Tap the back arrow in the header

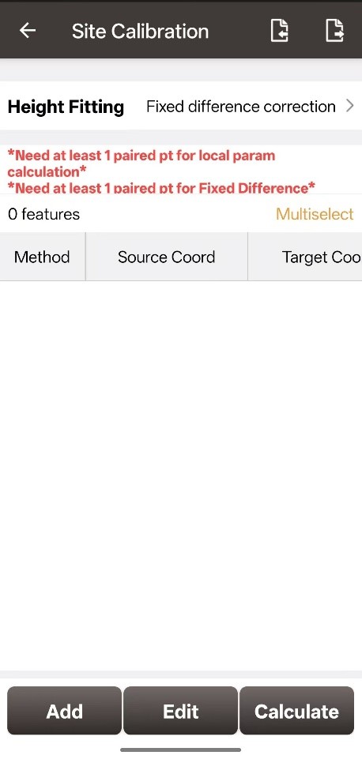(28, 31)
